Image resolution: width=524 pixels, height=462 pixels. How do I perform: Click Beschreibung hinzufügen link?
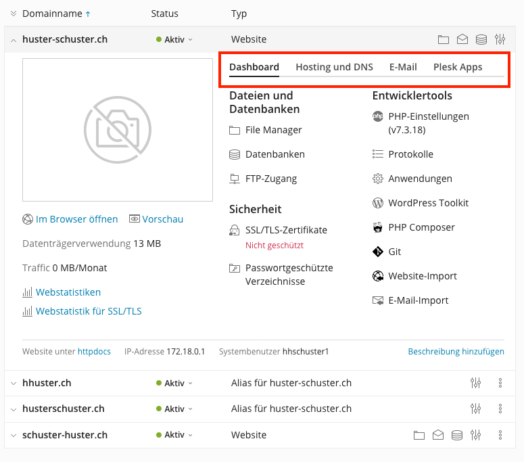456,352
